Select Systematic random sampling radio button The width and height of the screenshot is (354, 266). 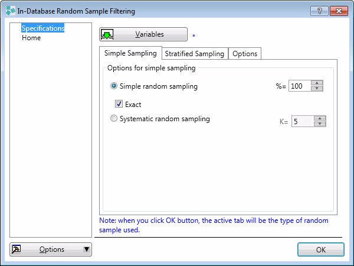(x=114, y=119)
